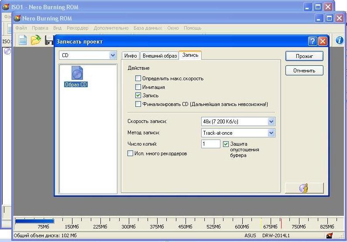The width and height of the screenshot is (347, 242).
Task: Click the blue info icon in toolbar
Action: (339, 40)
